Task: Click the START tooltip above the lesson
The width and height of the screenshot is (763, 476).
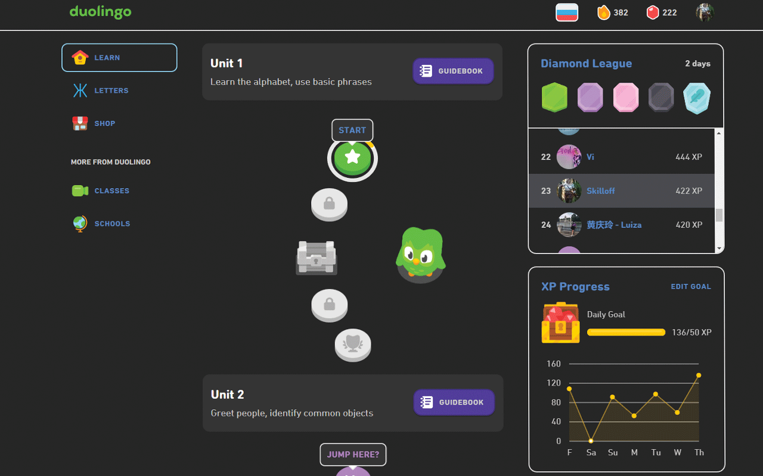Action: 352,130
